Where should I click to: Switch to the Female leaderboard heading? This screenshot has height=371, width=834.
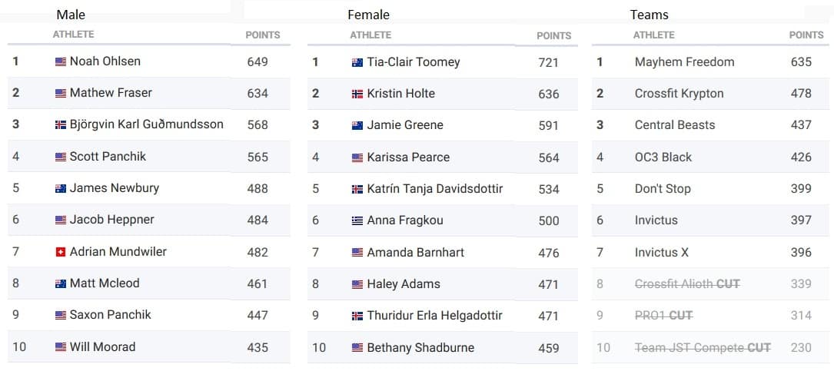click(369, 15)
